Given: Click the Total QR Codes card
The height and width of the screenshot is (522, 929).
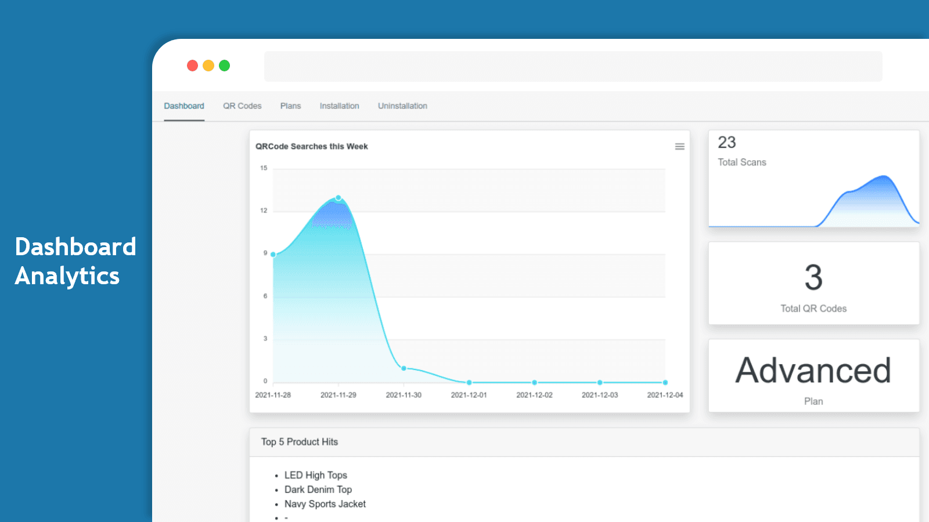Looking at the screenshot, I should pos(813,284).
